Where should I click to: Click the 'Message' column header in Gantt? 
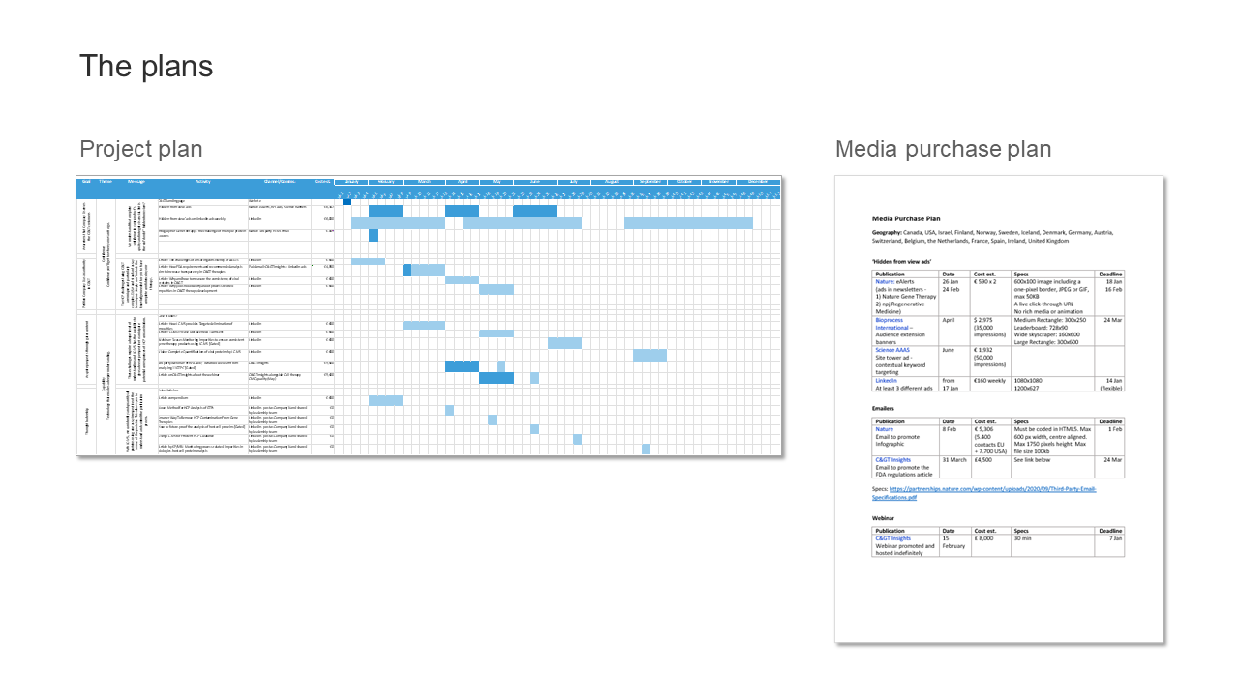click(136, 182)
